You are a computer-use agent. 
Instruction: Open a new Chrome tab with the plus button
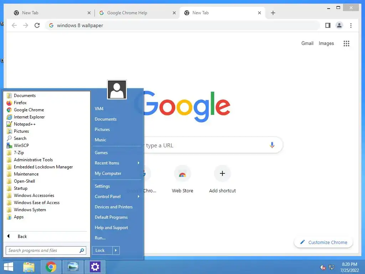tap(273, 13)
